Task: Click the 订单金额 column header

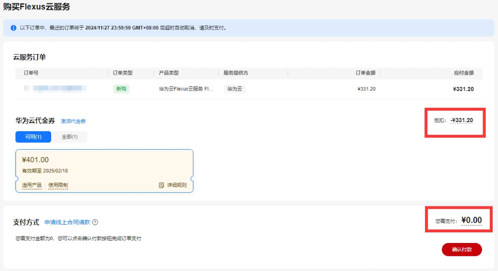Action: click(x=366, y=73)
